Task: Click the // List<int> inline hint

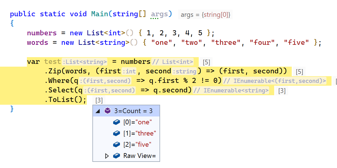Action: coord(172,62)
